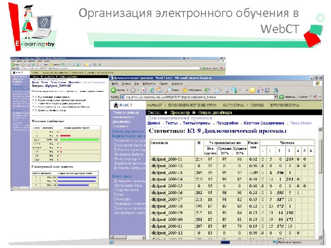331x248 pixels.
Task: Click the Mail envelope icon in the front IE toolbar
Action: click(217, 90)
